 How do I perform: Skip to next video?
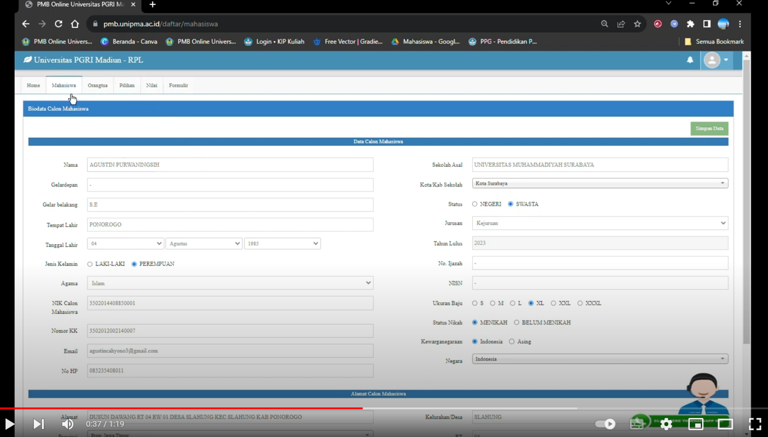click(x=38, y=424)
